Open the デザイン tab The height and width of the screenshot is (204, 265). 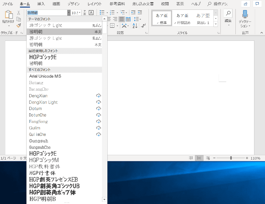73,4
